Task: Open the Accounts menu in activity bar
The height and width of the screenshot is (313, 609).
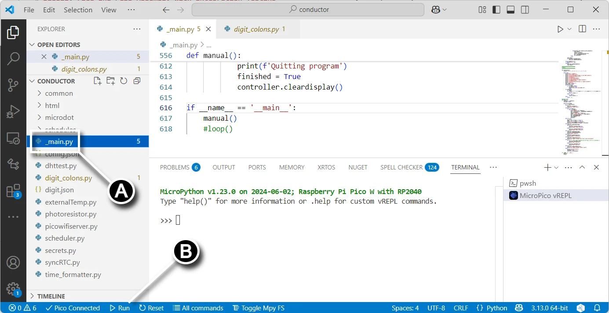Action: point(13,263)
